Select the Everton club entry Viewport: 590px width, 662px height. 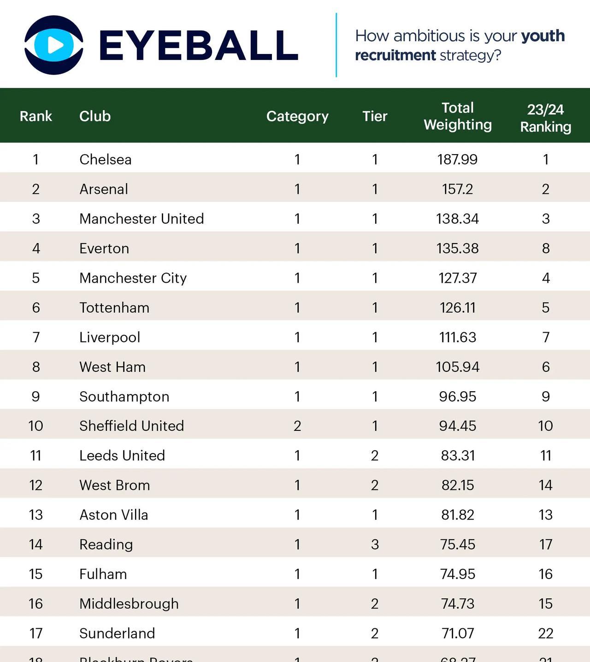[104, 248]
